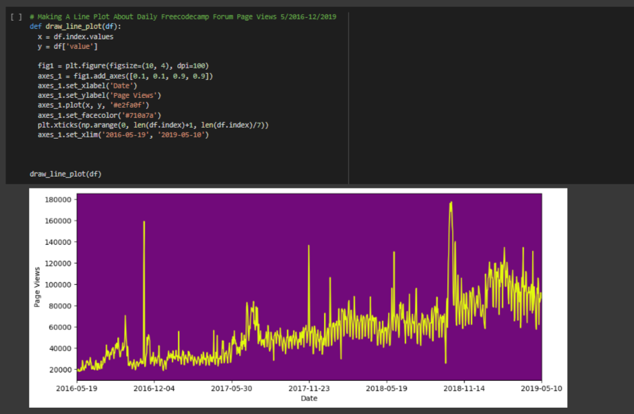The image size is (634, 414).
Task: Click the set_xlabel('Date') line
Action: [88, 86]
